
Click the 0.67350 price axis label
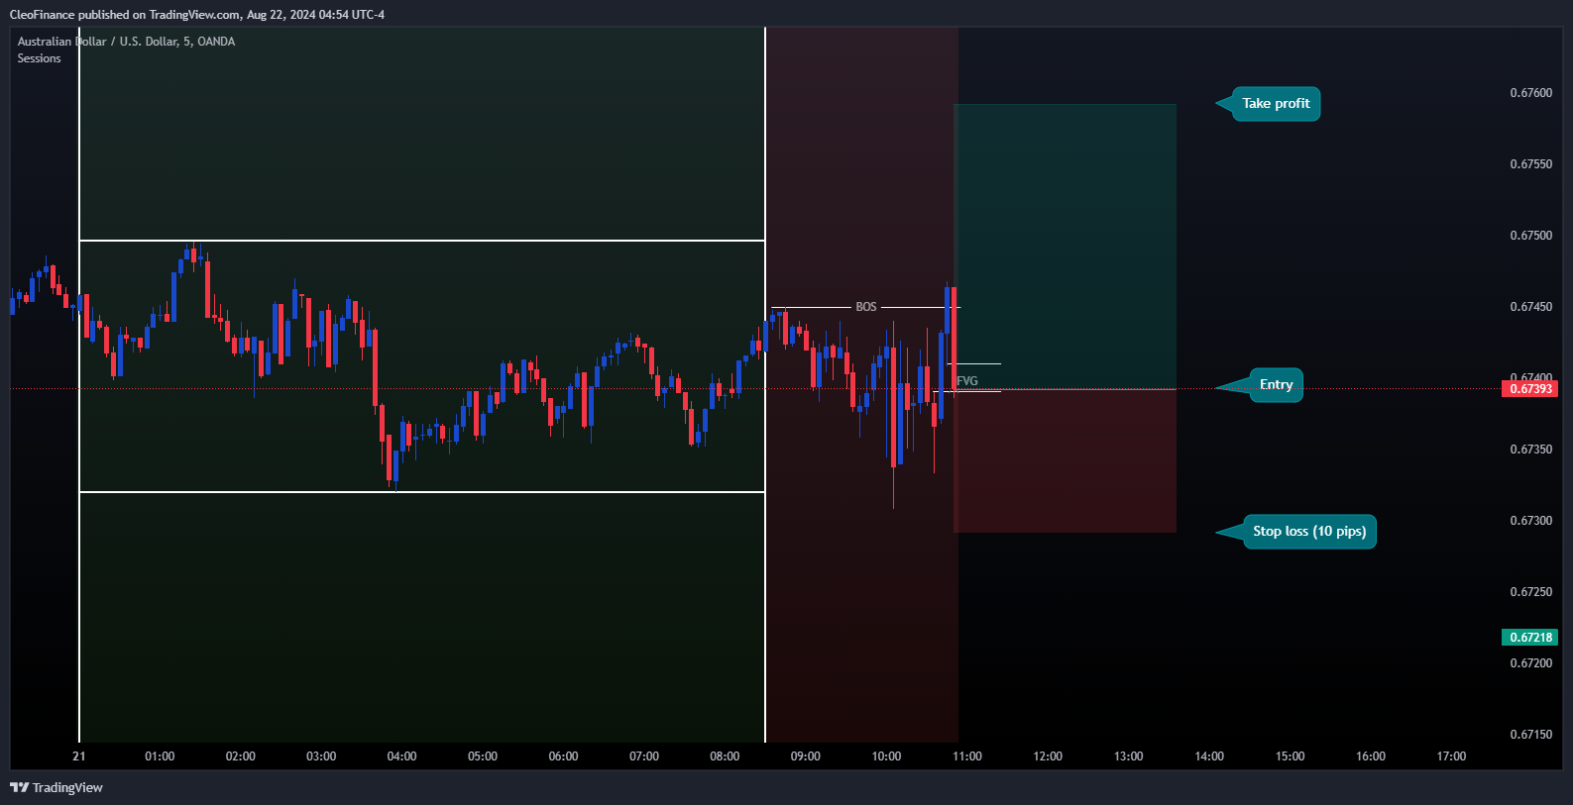(x=1530, y=450)
